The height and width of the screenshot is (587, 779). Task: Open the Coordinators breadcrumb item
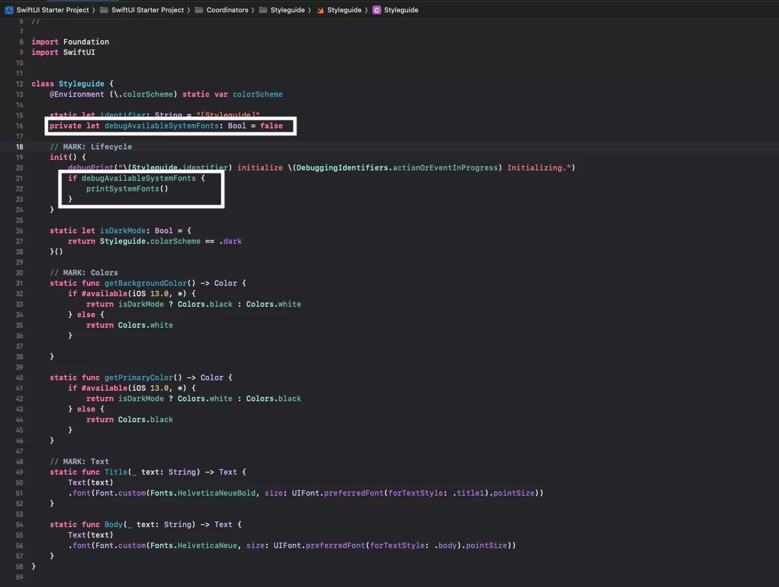[228, 10]
